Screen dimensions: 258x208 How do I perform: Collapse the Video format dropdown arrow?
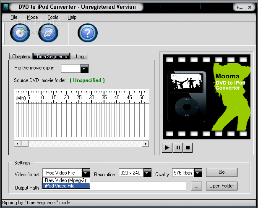pyautogui.click(x=86, y=173)
